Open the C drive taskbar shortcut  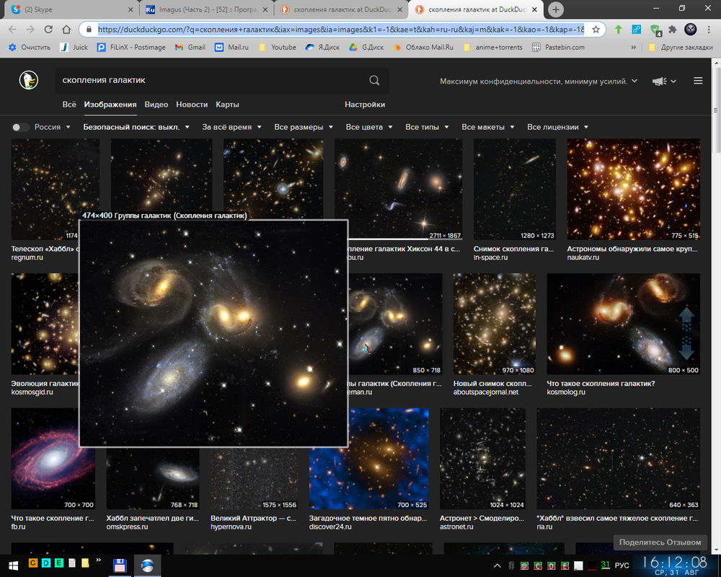[33, 563]
